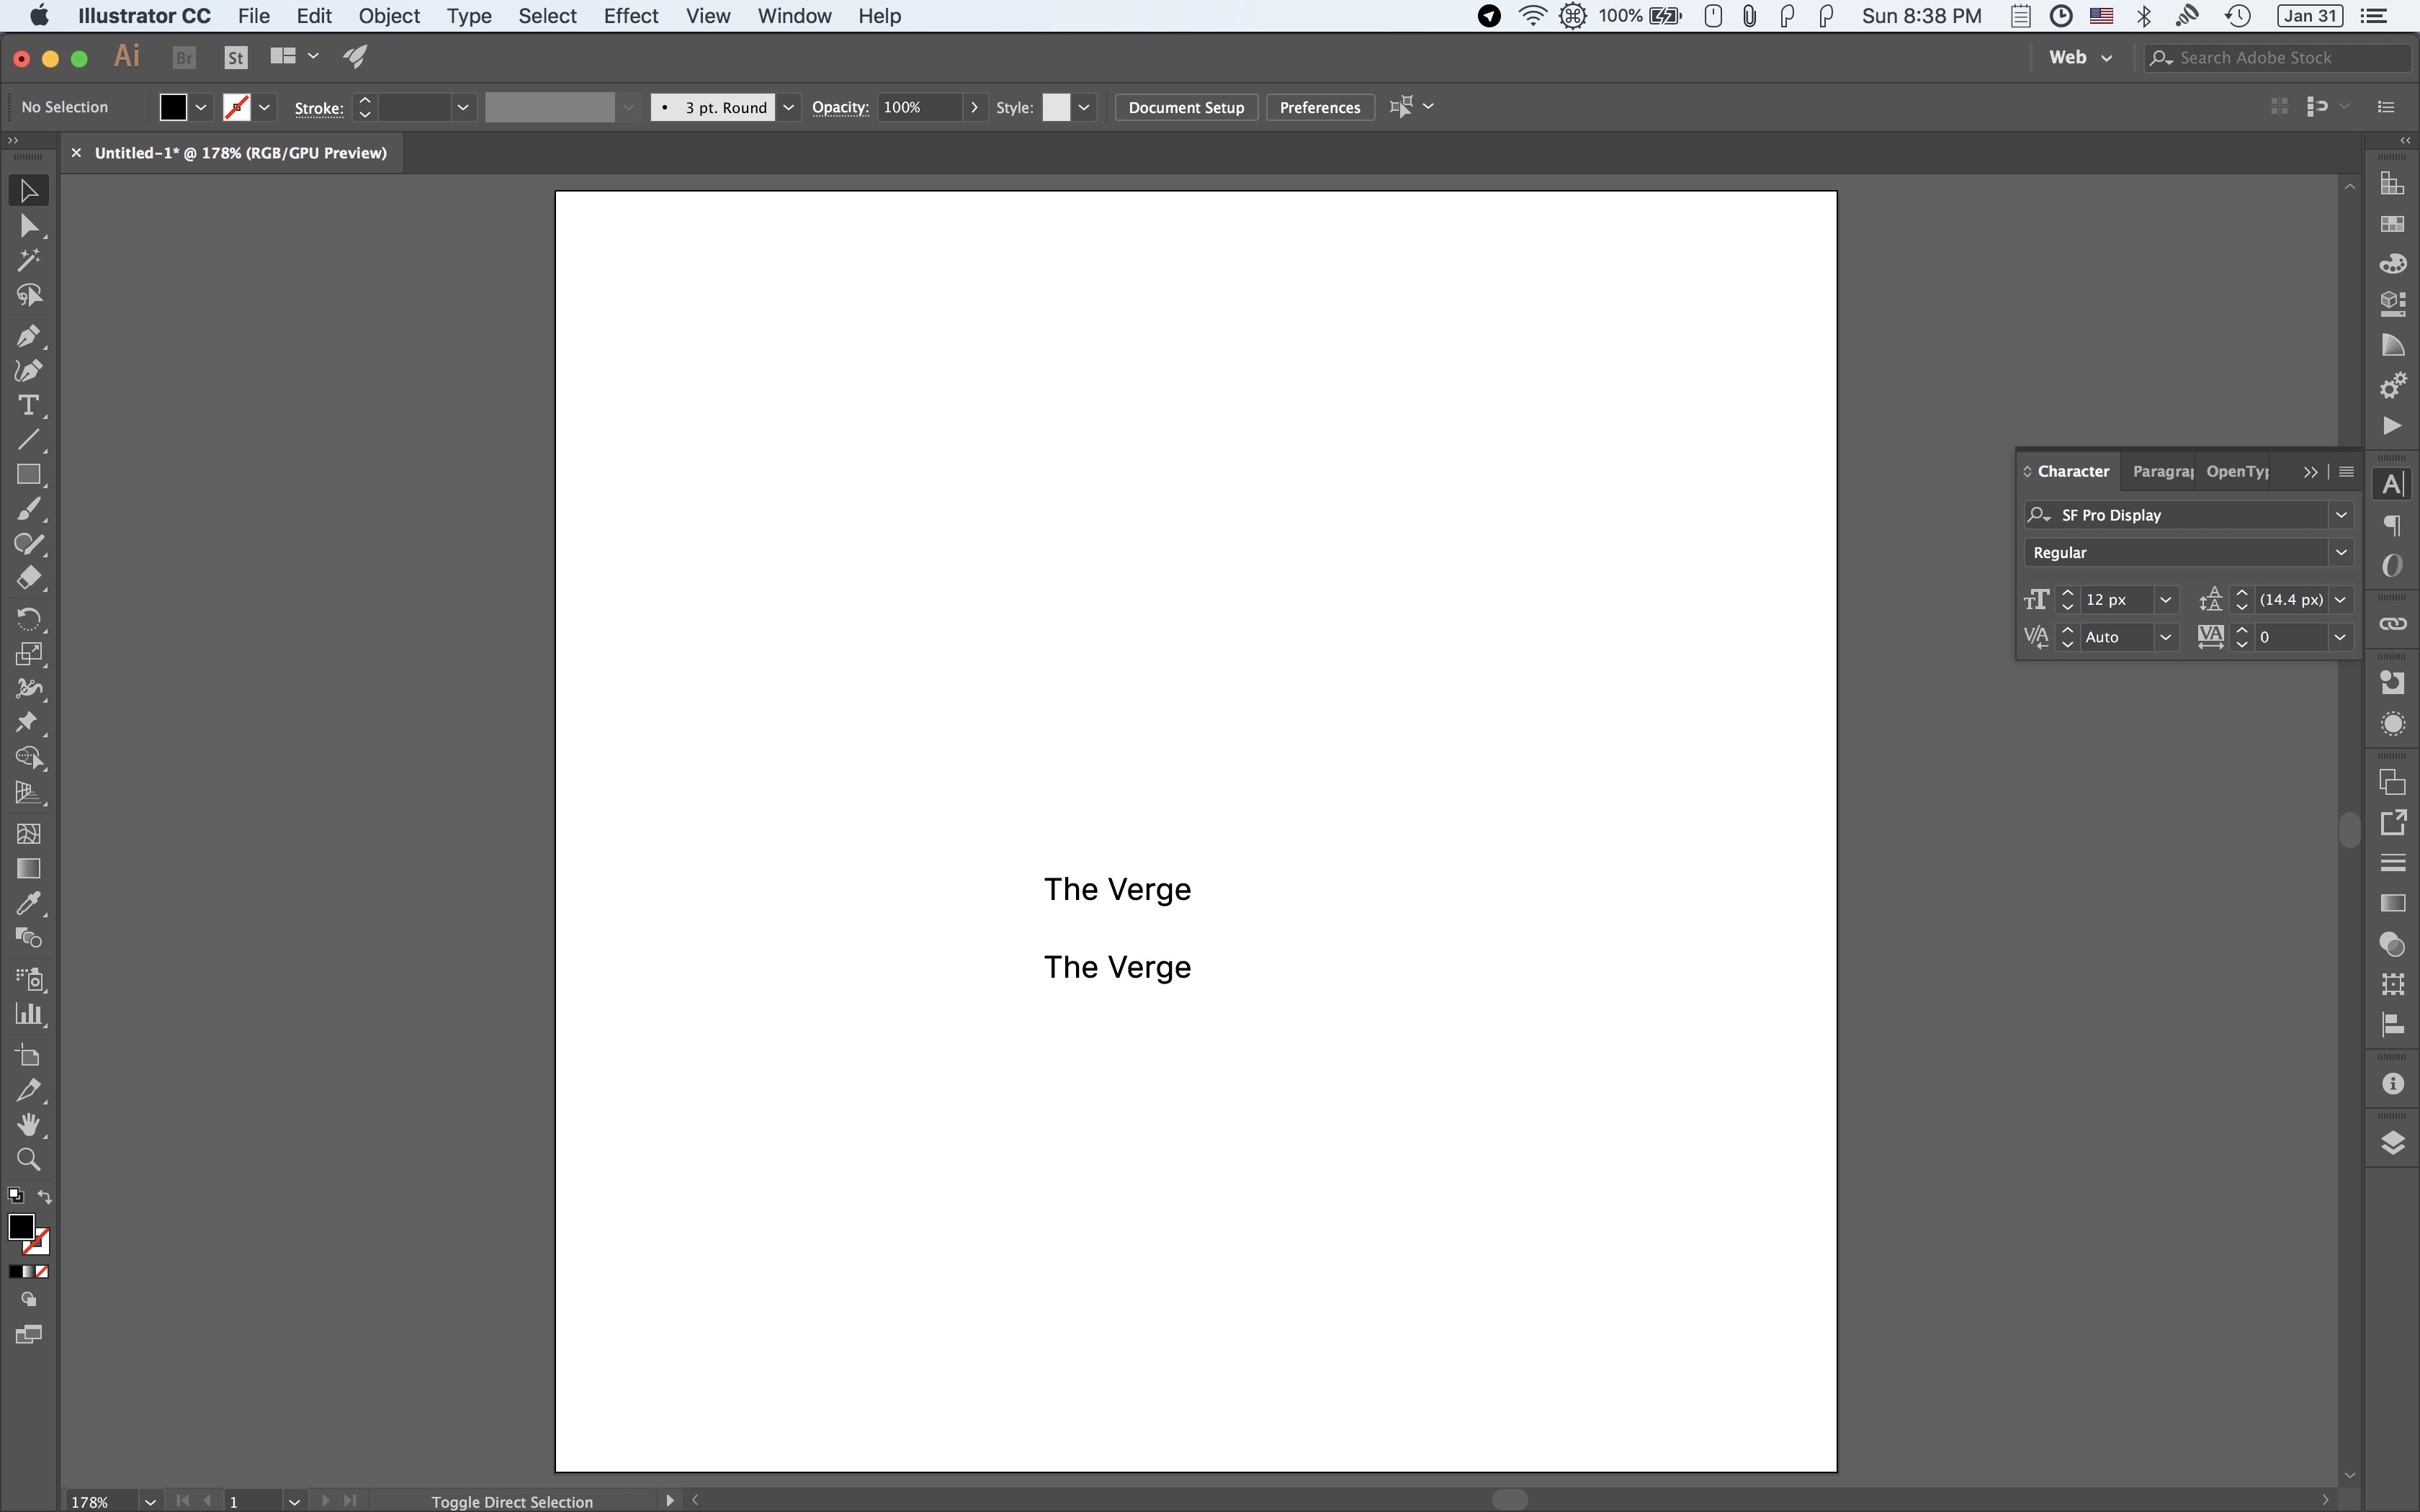This screenshot has width=2420, height=1512.
Task: Open the Paragraph panel icon in dock
Action: 2392,525
